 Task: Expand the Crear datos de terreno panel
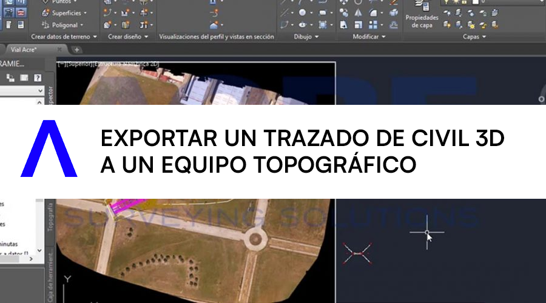tap(64, 36)
